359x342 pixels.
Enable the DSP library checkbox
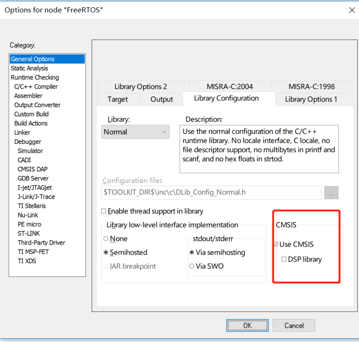[x=284, y=259]
